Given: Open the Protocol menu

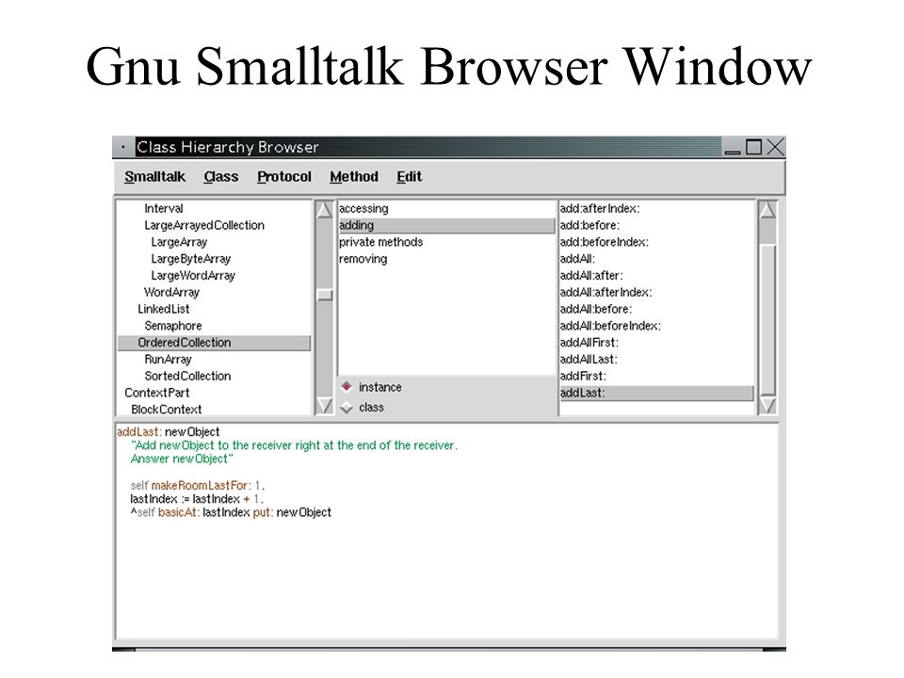Looking at the screenshot, I should coord(284,176).
